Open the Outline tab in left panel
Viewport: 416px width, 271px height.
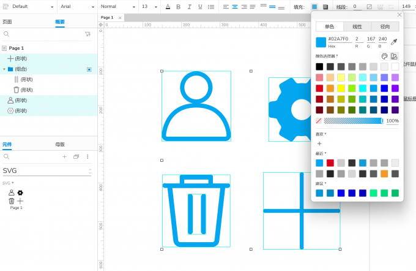coord(60,22)
